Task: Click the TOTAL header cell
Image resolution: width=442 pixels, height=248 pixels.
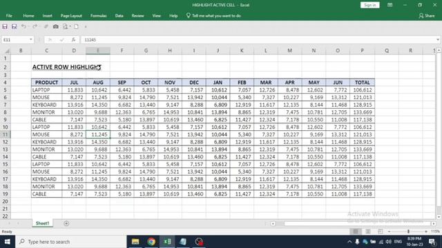Action: coord(362,83)
